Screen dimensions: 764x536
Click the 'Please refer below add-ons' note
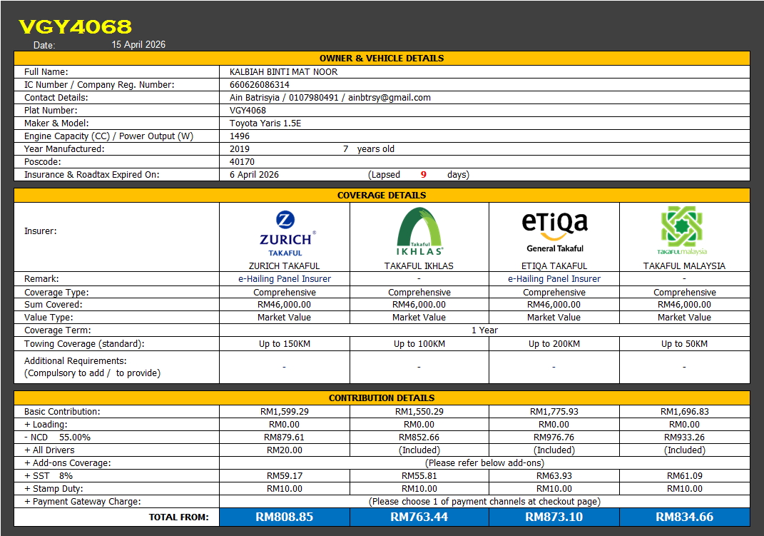click(484, 463)
